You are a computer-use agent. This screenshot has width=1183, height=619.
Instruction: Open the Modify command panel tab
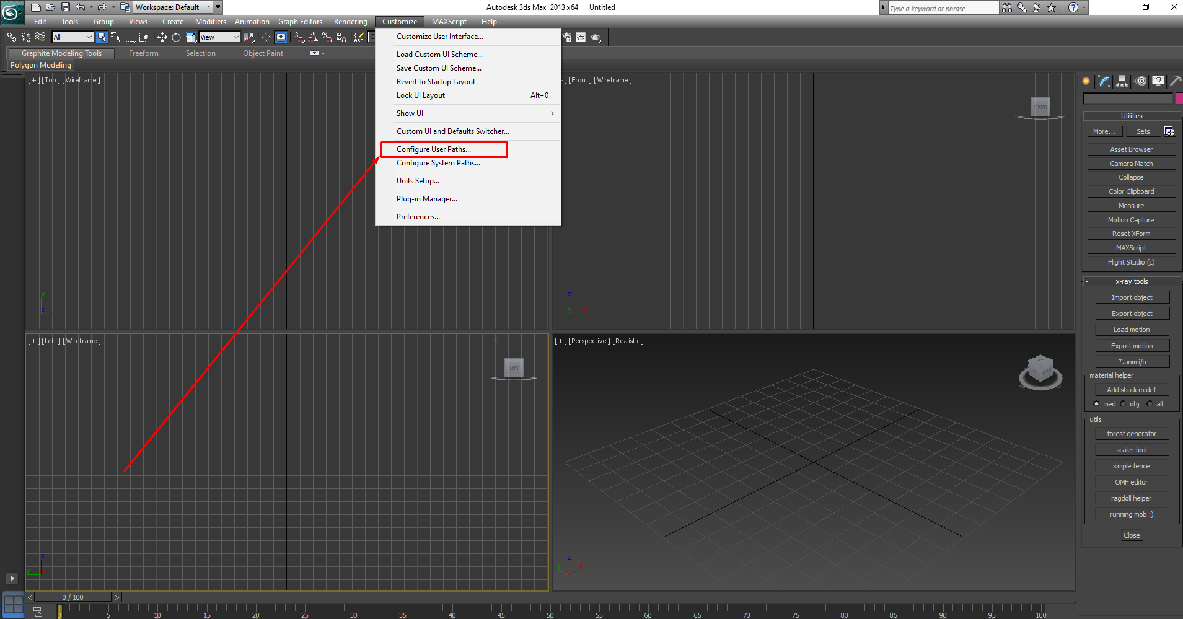pos(1104,81)
